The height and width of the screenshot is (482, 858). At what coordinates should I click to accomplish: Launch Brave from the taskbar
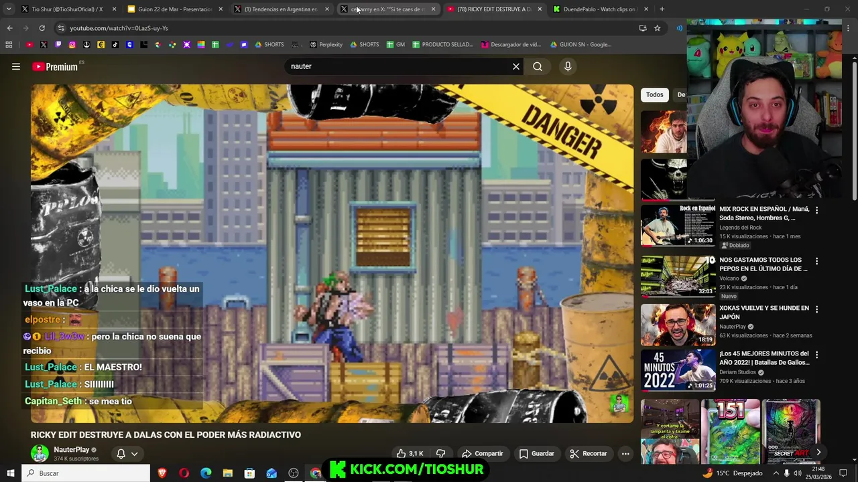162,473
